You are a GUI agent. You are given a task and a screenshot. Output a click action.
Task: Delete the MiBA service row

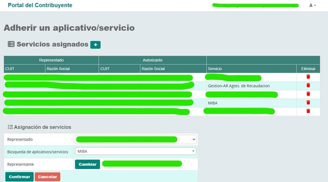tap(308, 102)
